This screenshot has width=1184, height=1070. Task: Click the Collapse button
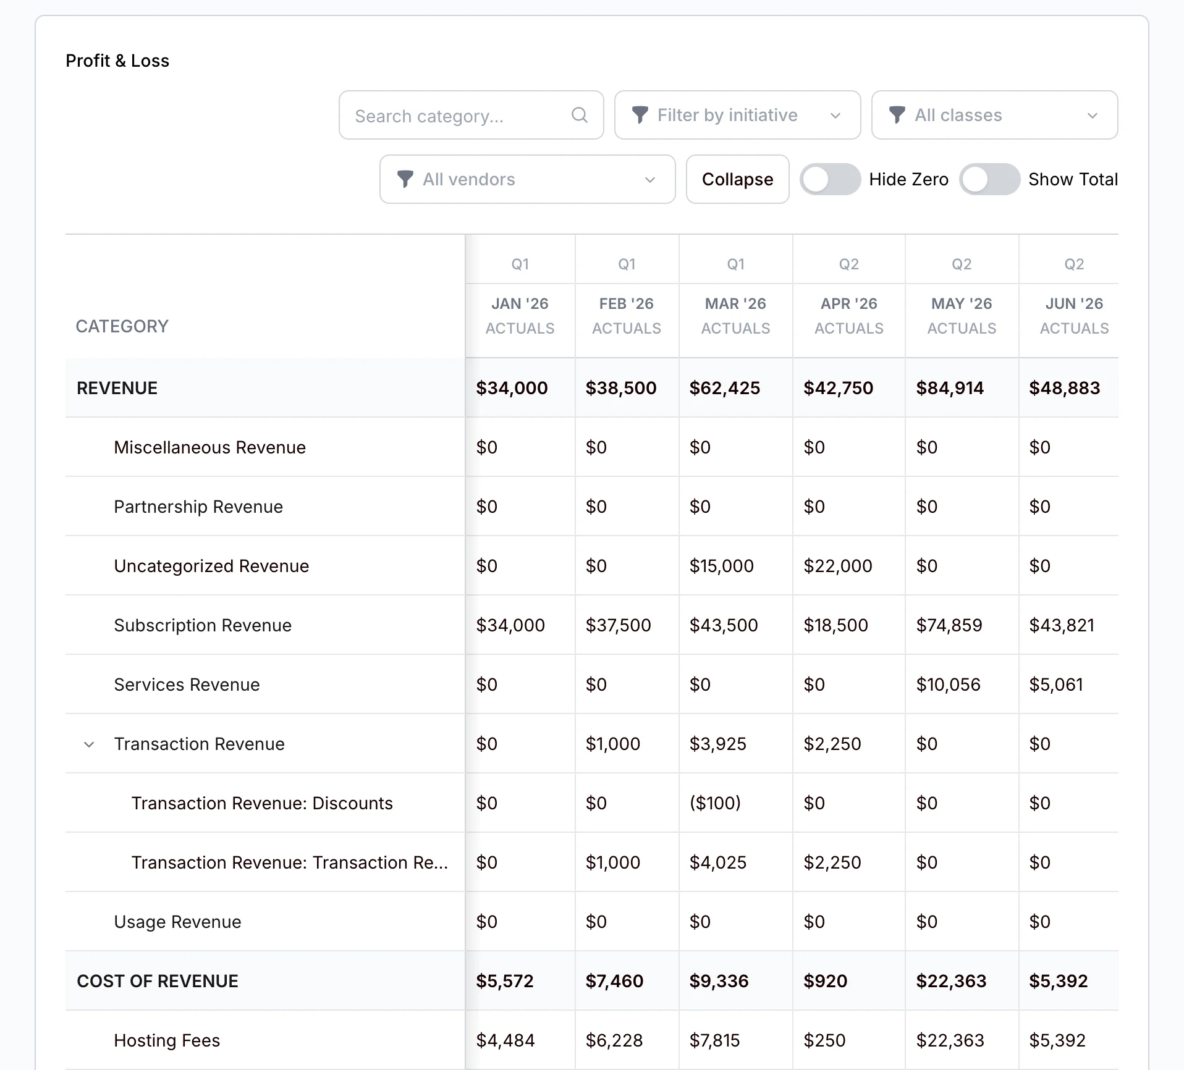point(737,179)
